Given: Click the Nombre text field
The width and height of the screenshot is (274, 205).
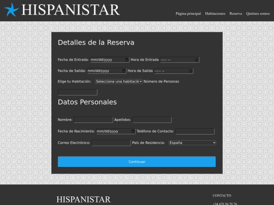Looking at the screenshot, I should (x=93, y=120).
